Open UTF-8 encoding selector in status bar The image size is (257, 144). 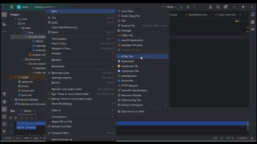click(230, 138)
